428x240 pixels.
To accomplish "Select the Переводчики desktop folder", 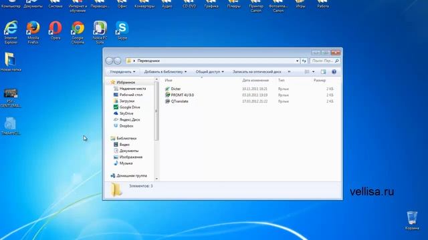I will (x=100, y=4).
